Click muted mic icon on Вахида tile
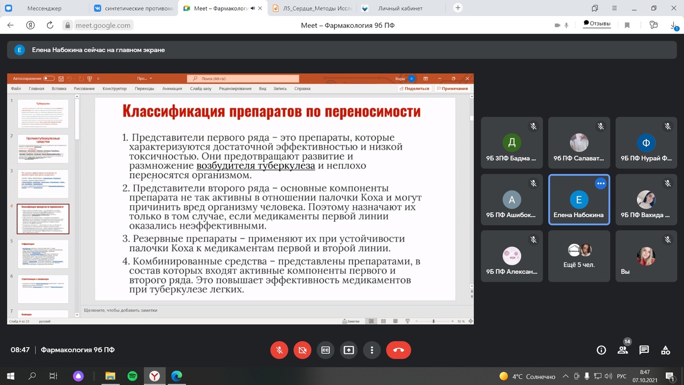The width and height of the screenshot is (684, 385). coord(668,183)
